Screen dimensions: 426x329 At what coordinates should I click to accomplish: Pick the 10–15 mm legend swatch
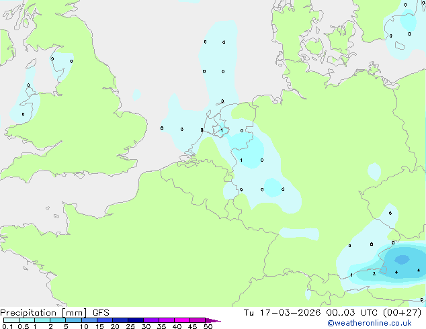(89, 320)
